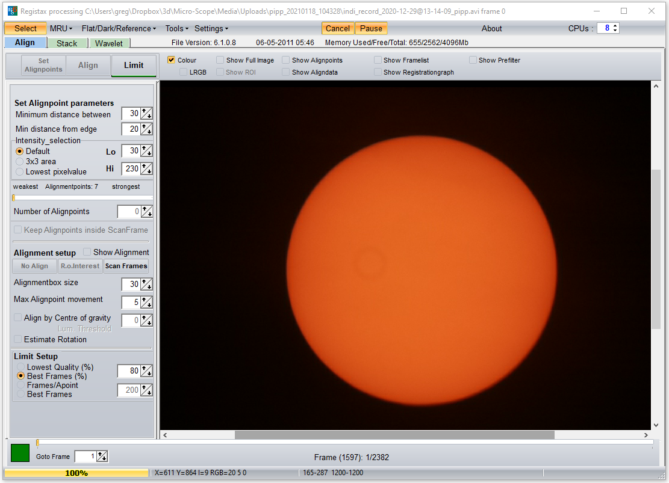
Task: Click the frame position slider track
Action: [x=345, y=443]
